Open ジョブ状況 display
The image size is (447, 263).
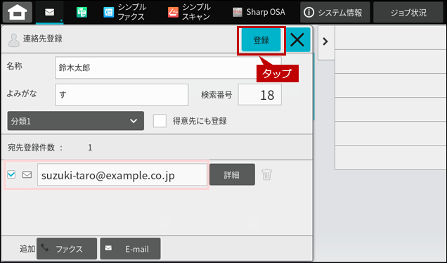tap(408, 12)
